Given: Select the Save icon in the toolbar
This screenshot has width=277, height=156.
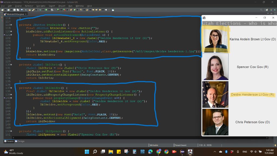Looking at the screenshot, I should pos(15,10).
